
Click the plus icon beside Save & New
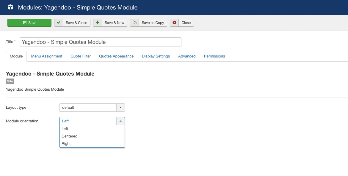pos(98,23)
